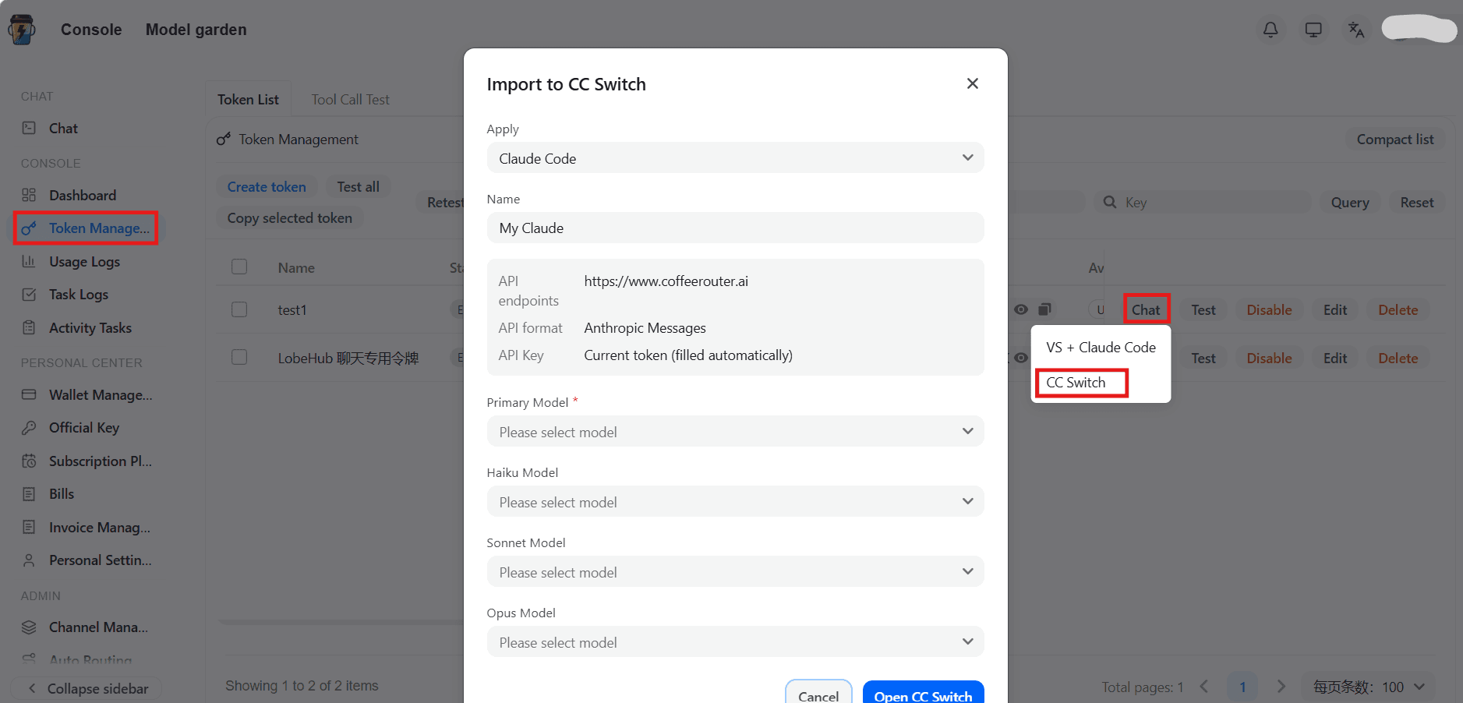Click the Chat sidebar icon
Image resolution: width=1463 pixels, height=703 pixels.
29,128
